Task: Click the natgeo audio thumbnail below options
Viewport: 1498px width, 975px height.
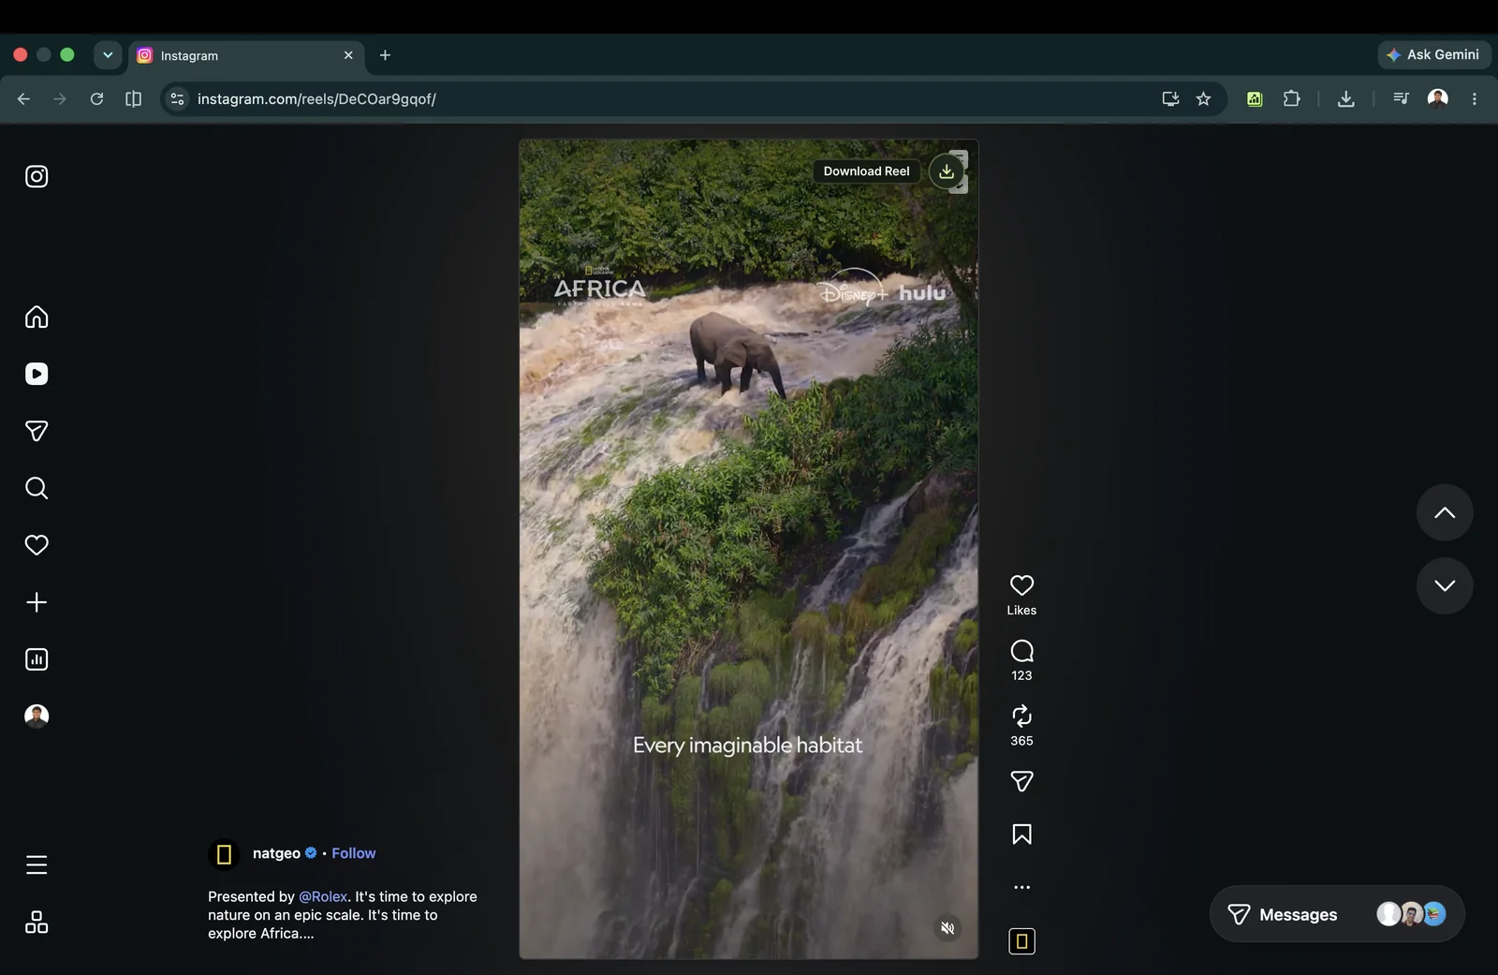Action: point(1021,941)
